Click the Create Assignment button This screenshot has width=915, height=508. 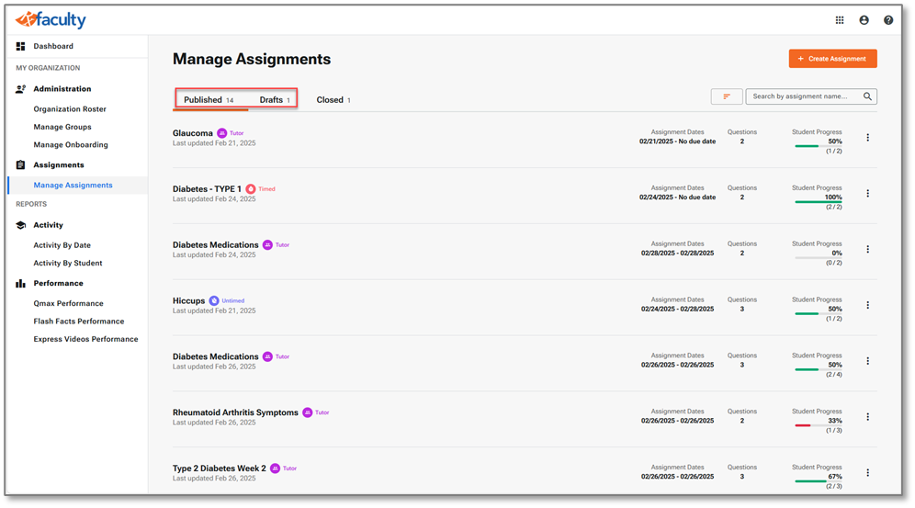[x=832, y=59]
